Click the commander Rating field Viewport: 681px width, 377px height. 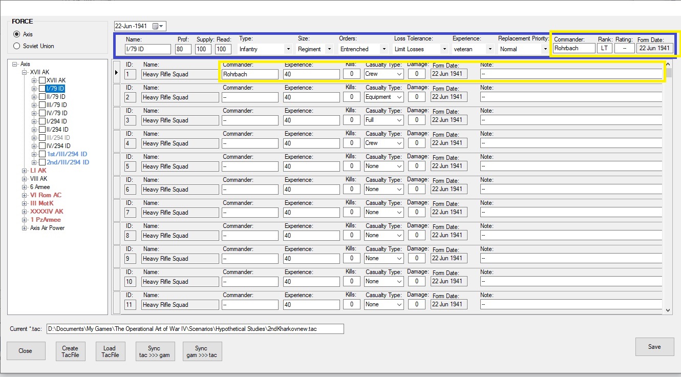click(624, 48)
